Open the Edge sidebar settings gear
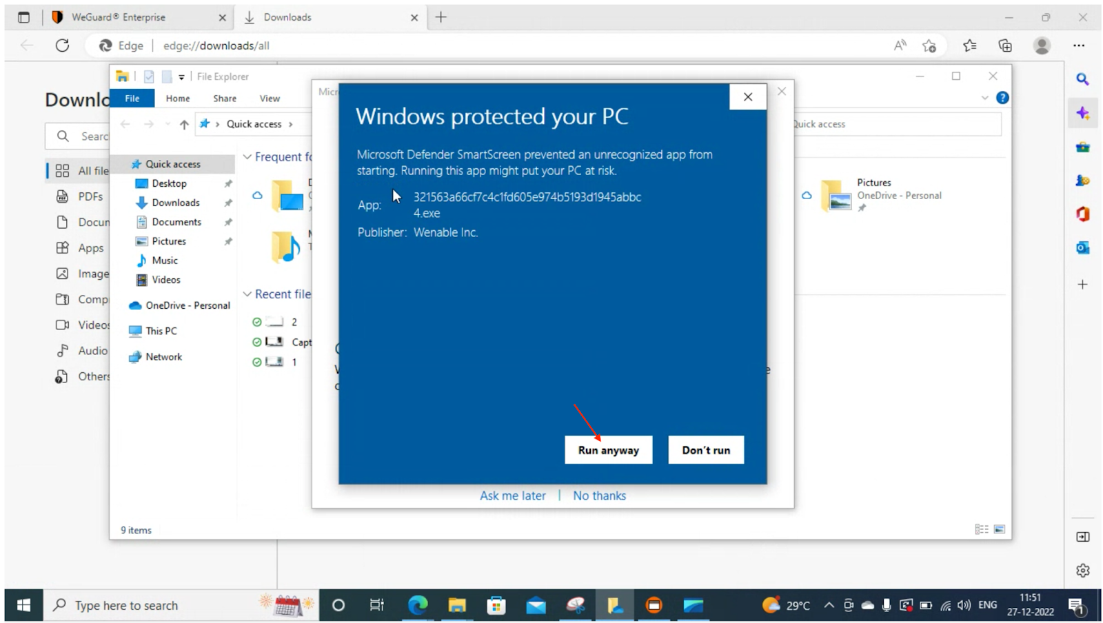The height and width of the screenshot is (623, 1103). click(x=1082, y=571)
